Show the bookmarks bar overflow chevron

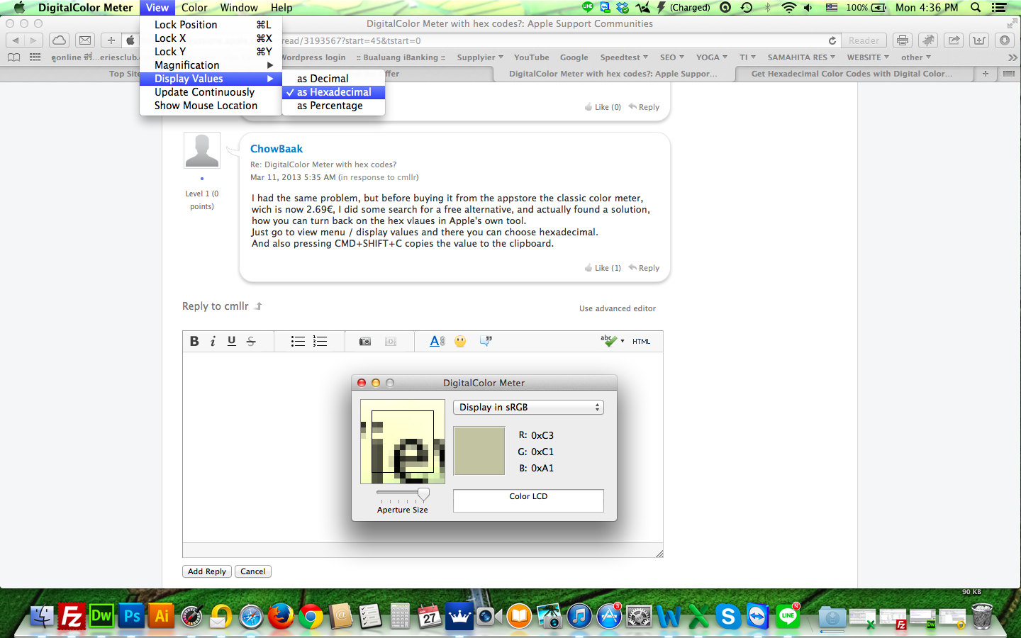pos(1012,57)
